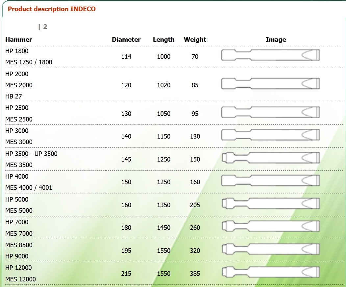
Task: Select the HP 4000 hammer name
Action: click(x=17, y=176)
